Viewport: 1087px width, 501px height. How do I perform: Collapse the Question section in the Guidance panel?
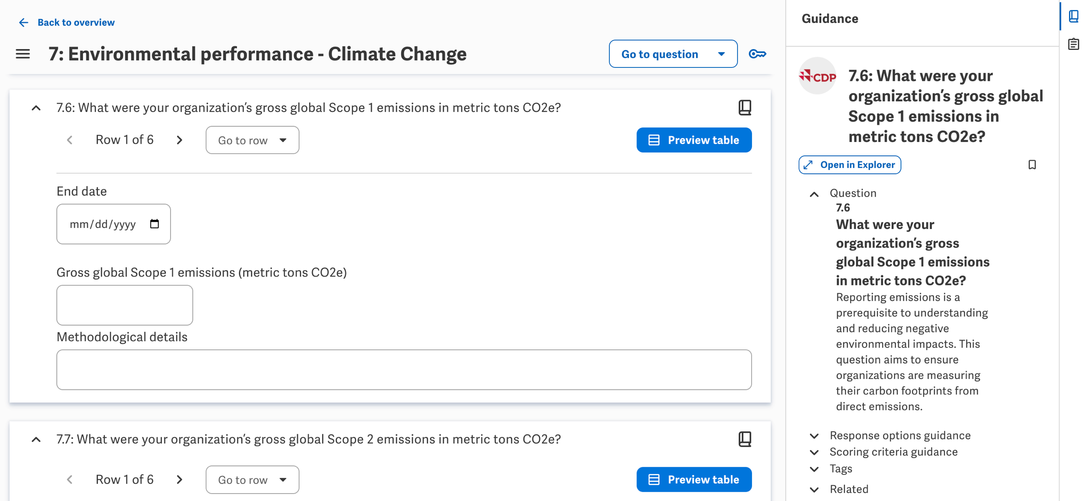pos(814,194)
